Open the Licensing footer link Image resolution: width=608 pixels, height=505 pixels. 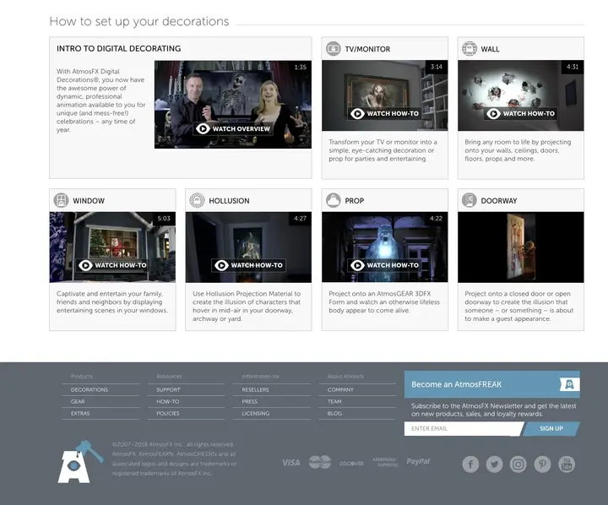256,414
